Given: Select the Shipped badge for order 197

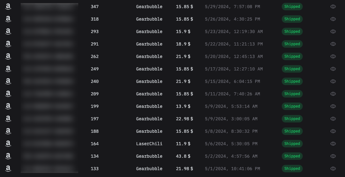Looking at the screenshot, I should [292, 119].
